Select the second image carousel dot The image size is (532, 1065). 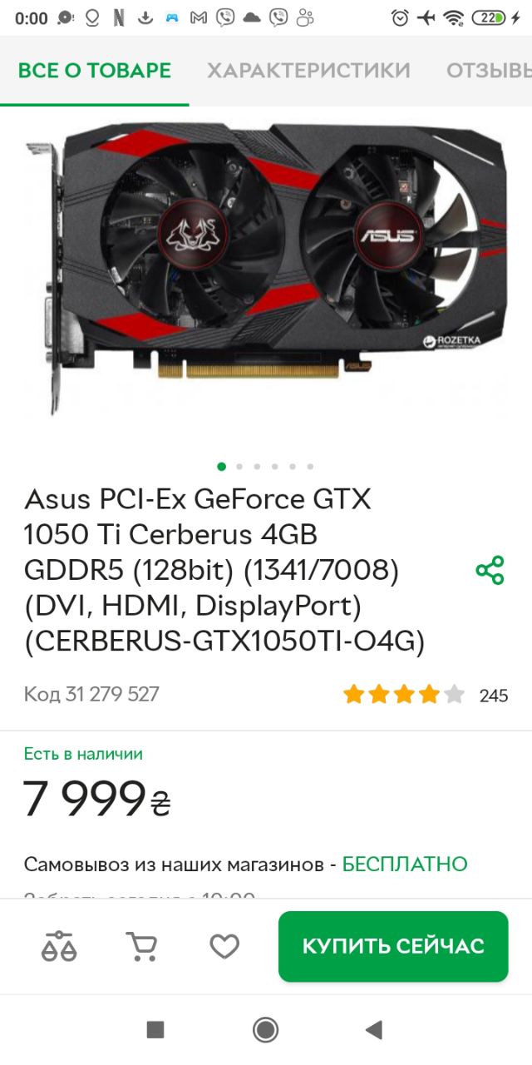tap(239, 467)
